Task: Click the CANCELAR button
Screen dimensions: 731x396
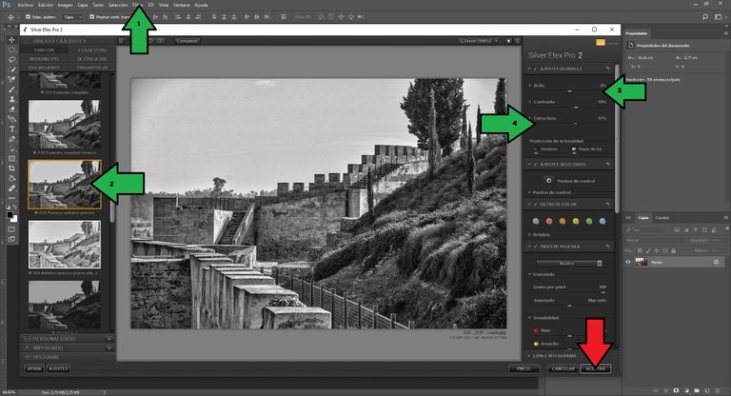Action: click(563, 368)
